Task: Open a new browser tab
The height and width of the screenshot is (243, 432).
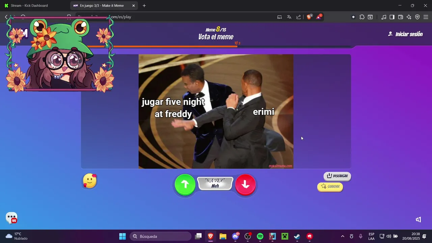Action: tap(144, 5)
